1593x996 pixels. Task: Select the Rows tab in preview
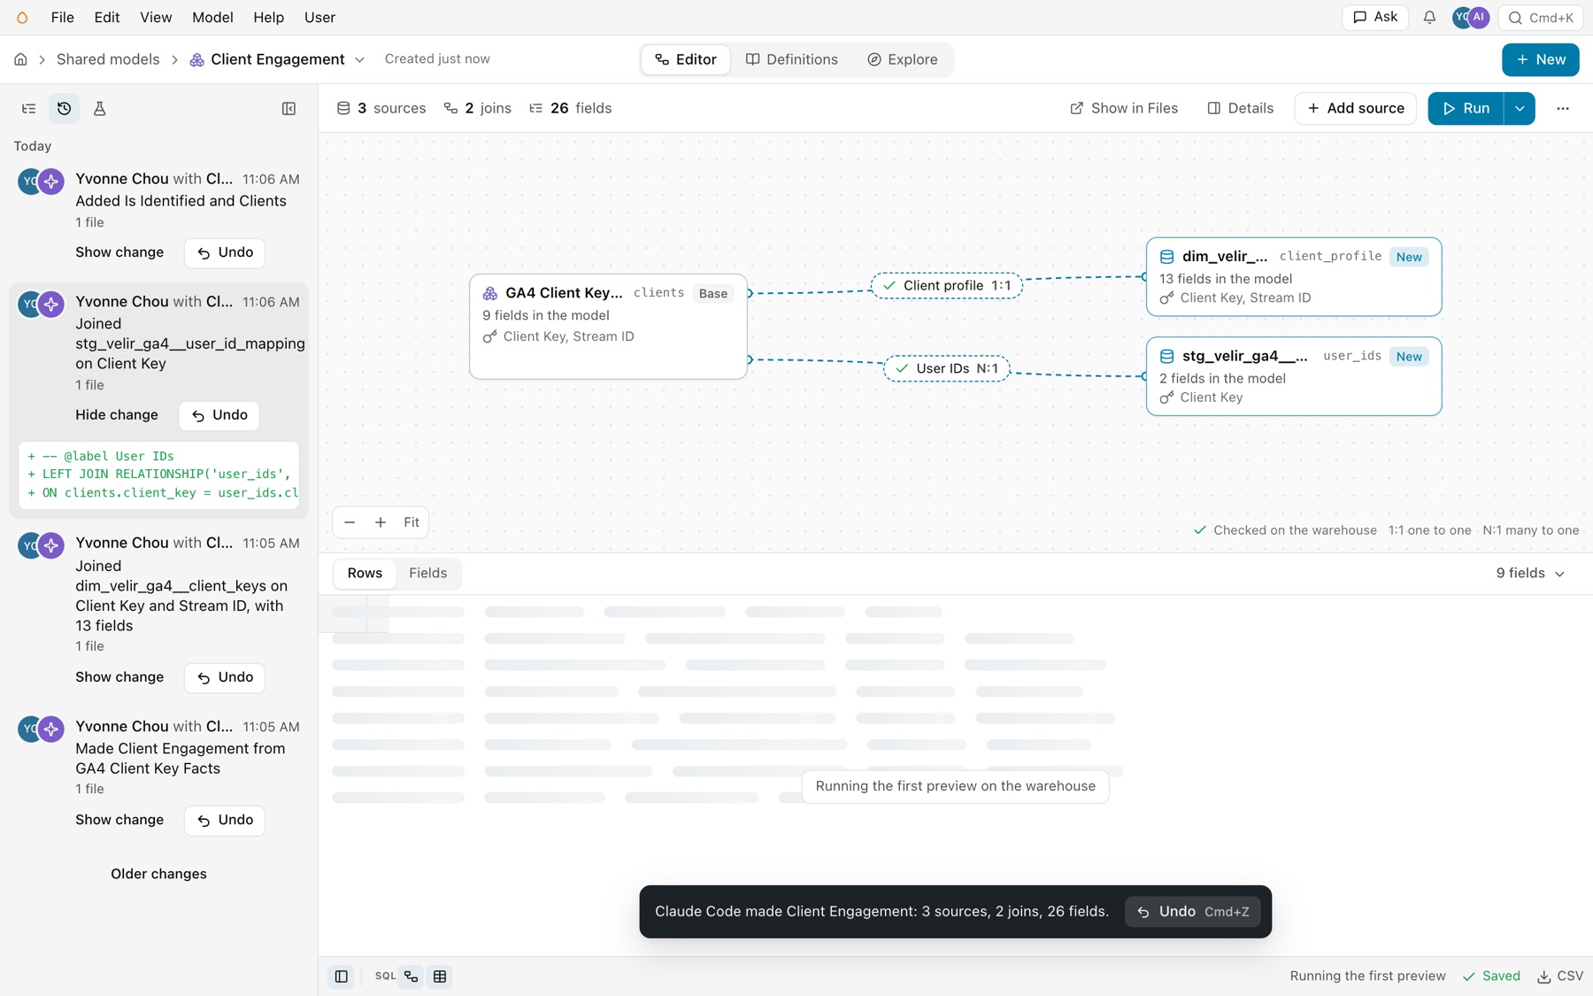[x=365, y=574]
